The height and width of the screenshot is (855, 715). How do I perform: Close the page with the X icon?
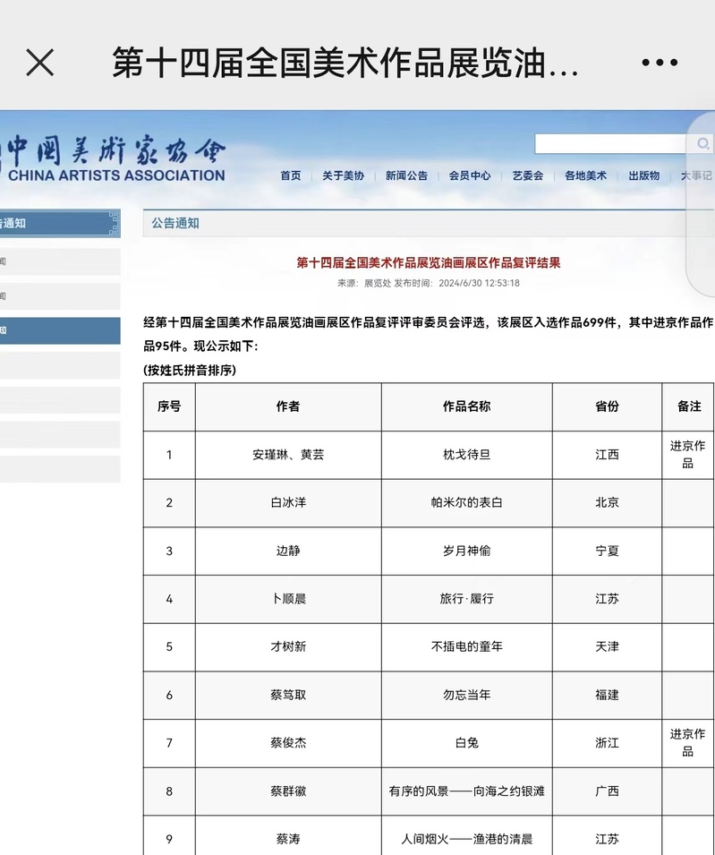click(x=40, y=63)
